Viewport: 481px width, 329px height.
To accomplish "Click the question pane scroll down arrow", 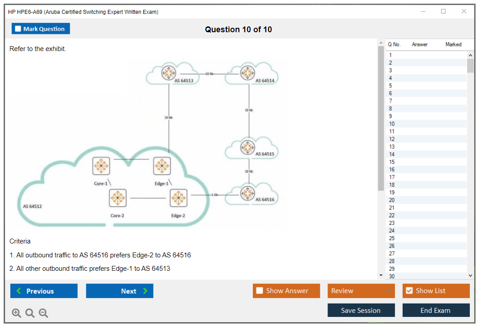I will tap(381, 275).
